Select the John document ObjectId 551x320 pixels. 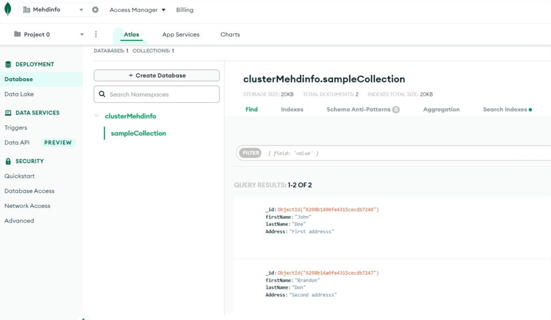pos(328,210)
